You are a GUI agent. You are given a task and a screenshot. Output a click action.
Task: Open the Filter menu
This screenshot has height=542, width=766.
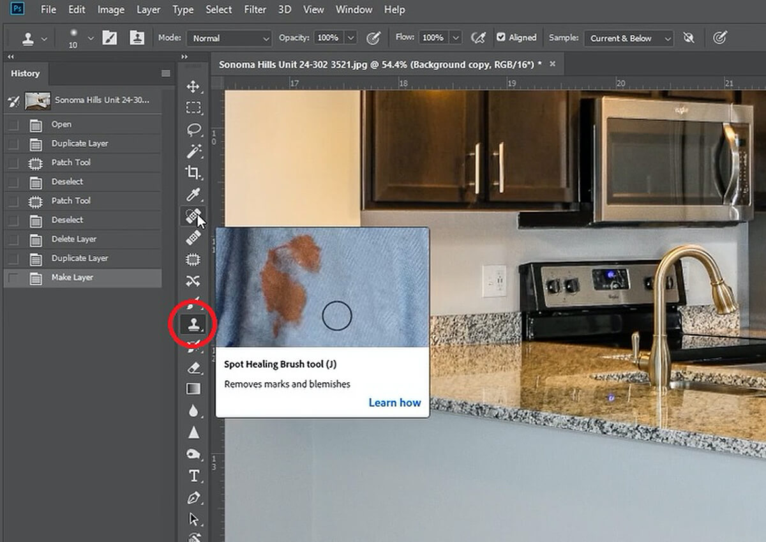(x=255, y=10)
